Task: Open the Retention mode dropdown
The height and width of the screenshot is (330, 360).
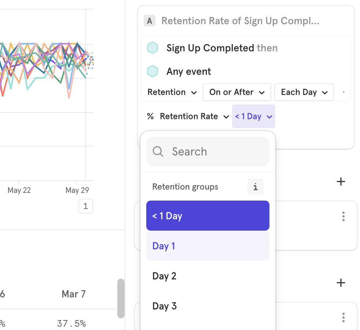Action: tap(172, 92)
